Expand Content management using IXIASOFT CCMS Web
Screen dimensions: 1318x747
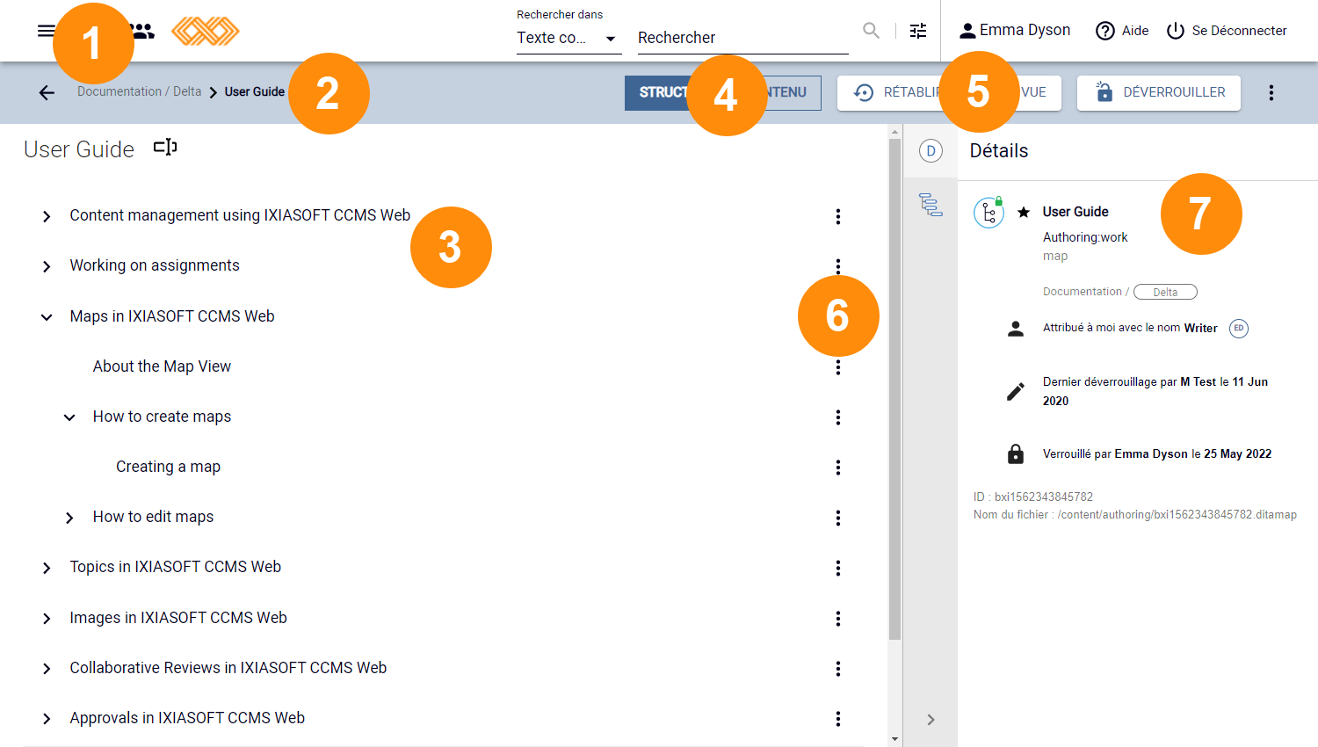pos(47,216)
